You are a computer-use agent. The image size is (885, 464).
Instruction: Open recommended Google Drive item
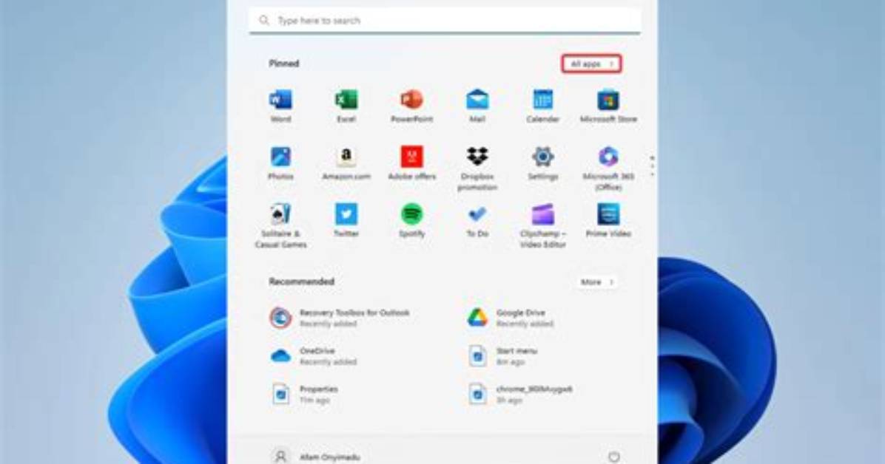(511, 318)
